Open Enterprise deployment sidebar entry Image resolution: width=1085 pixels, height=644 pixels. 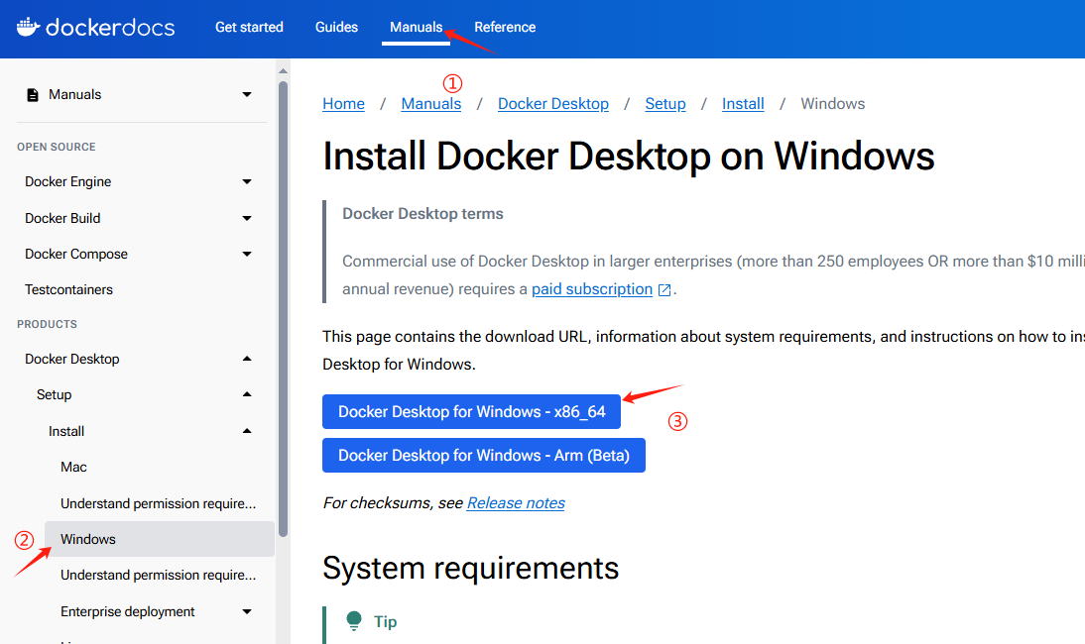(127, 611)
